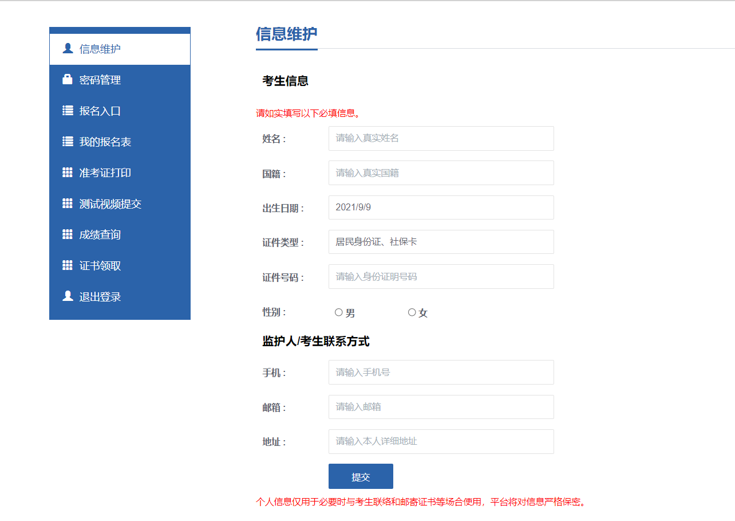Click the grid icon beside 准考证打印
Screen dimensions: 735x521
coord(68,173)
